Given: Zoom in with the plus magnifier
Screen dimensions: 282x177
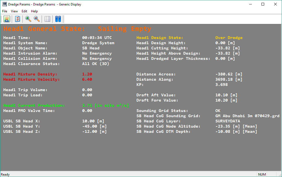Looking at the screenshot, I should tap(28, 19).
